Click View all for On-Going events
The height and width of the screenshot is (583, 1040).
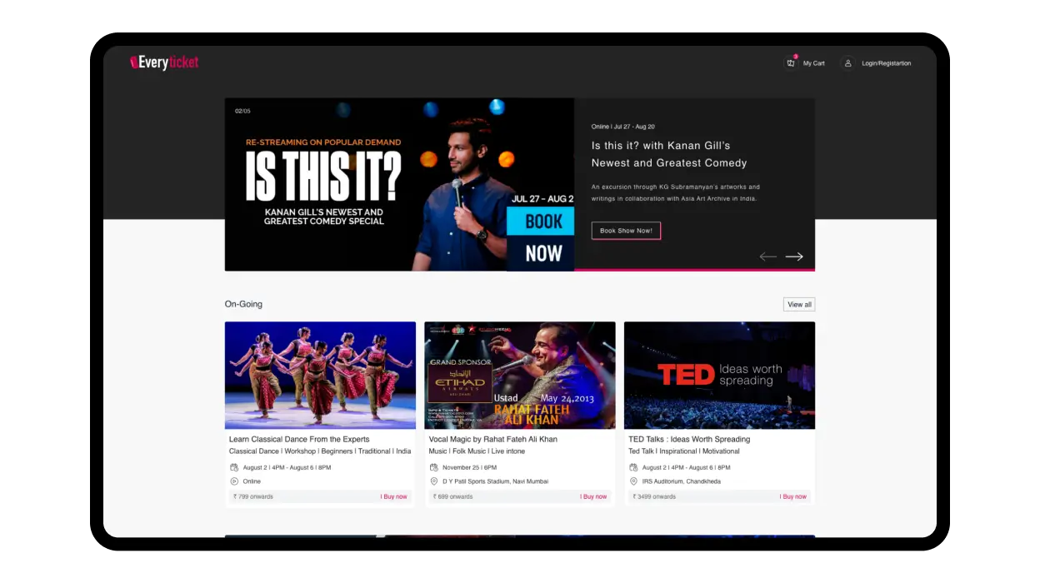click(799, 305)
